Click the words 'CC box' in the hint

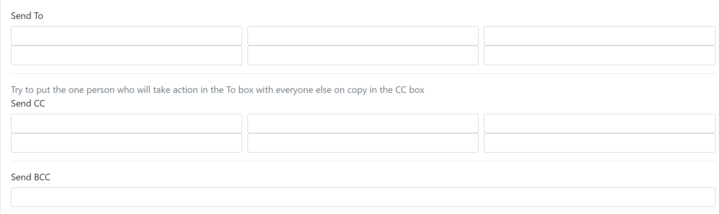(x=410, y=90)
